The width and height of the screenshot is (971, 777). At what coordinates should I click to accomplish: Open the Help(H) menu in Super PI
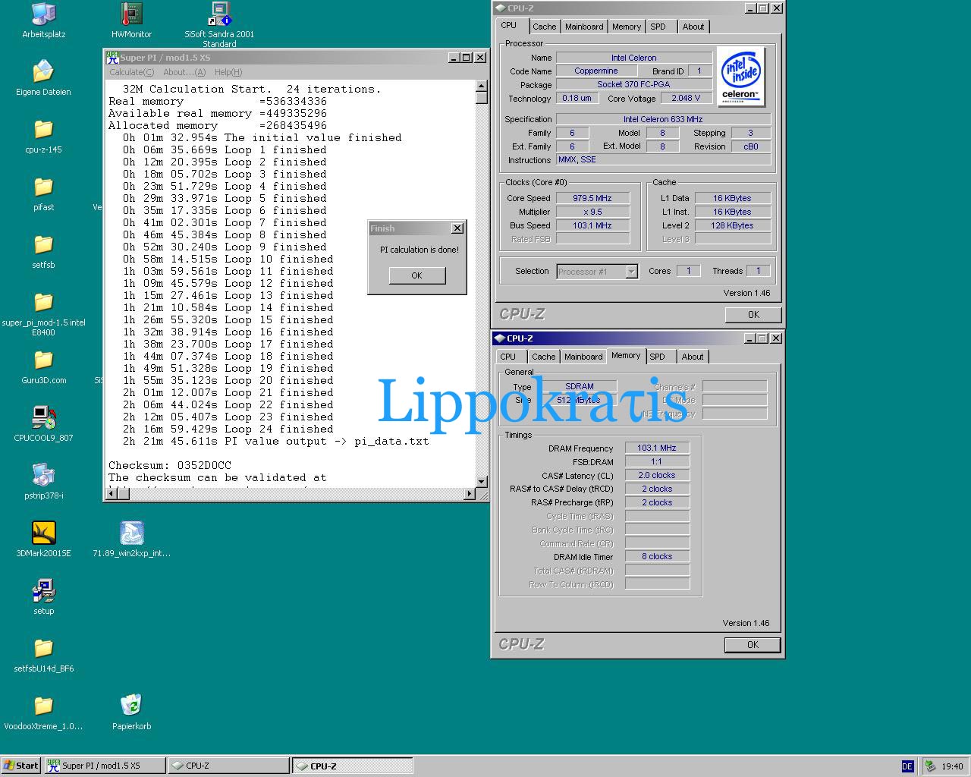pyautogui.click(x=228, y=72)
